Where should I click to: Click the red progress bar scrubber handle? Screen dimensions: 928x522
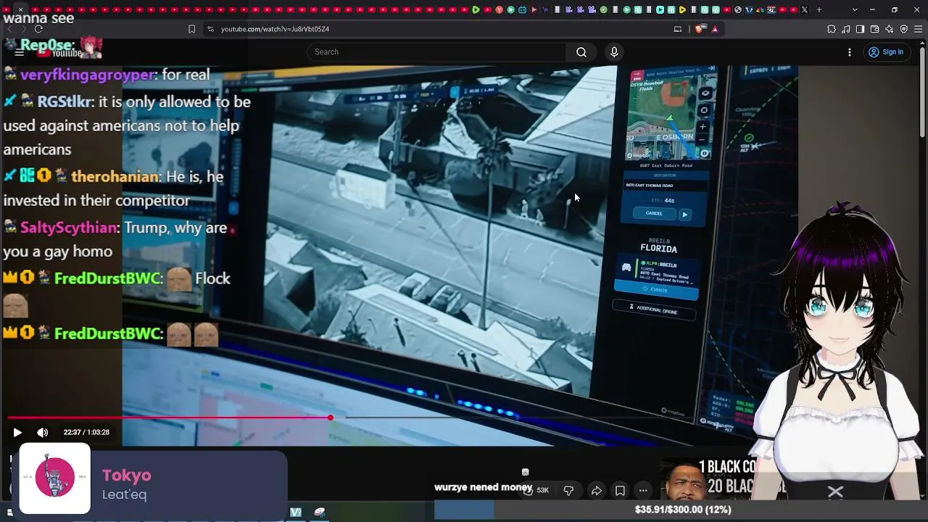coord(331,418)
